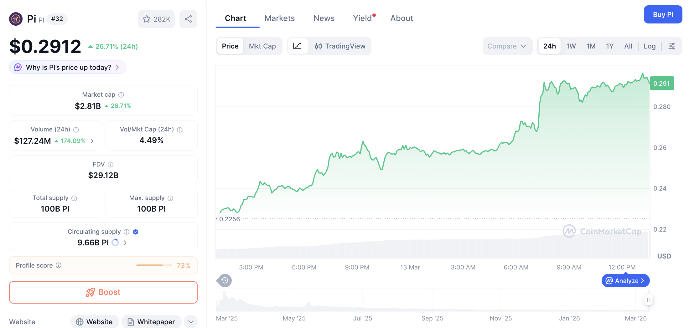Viewport: 689px width, 328px height.
Task: Open the Compare dropdown
Action: (x=507, y=46)
